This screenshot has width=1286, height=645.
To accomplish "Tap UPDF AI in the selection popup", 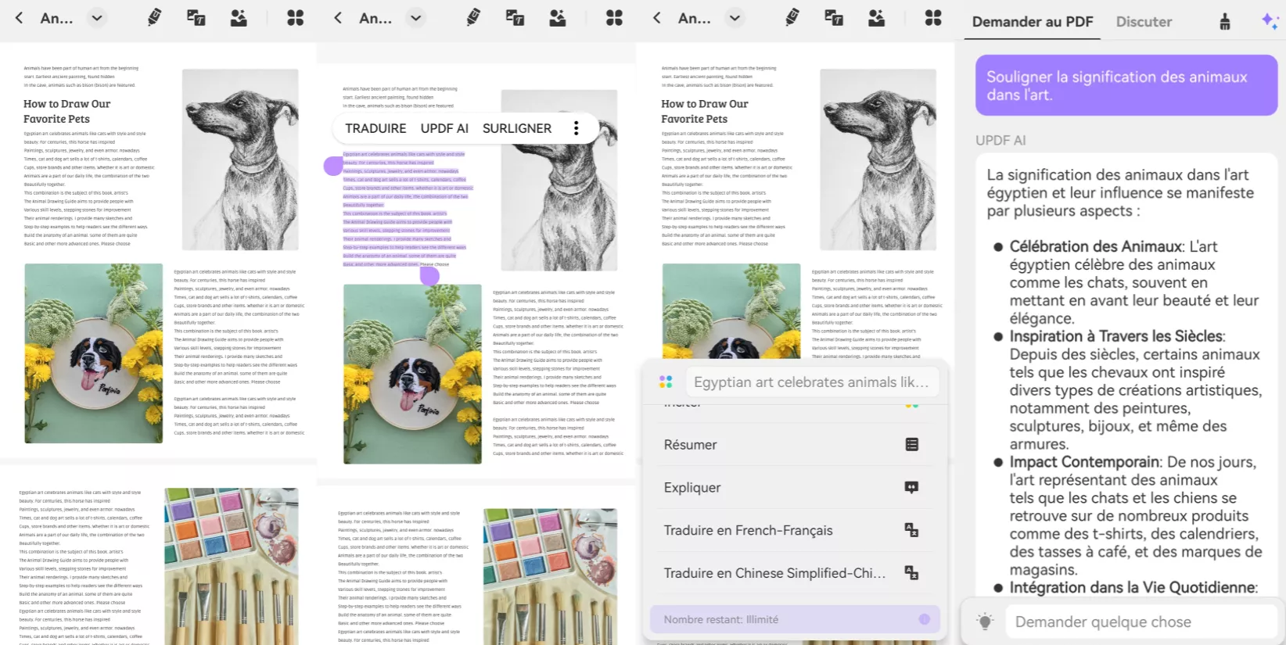I will [444, 128].
